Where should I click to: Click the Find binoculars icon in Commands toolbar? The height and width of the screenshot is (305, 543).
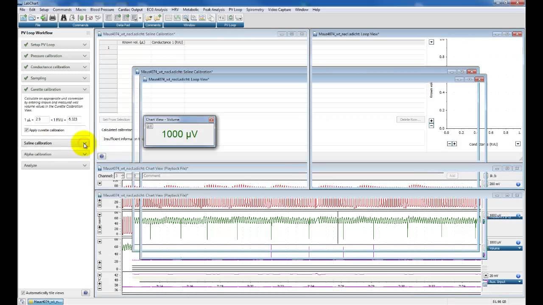point(64,18)
